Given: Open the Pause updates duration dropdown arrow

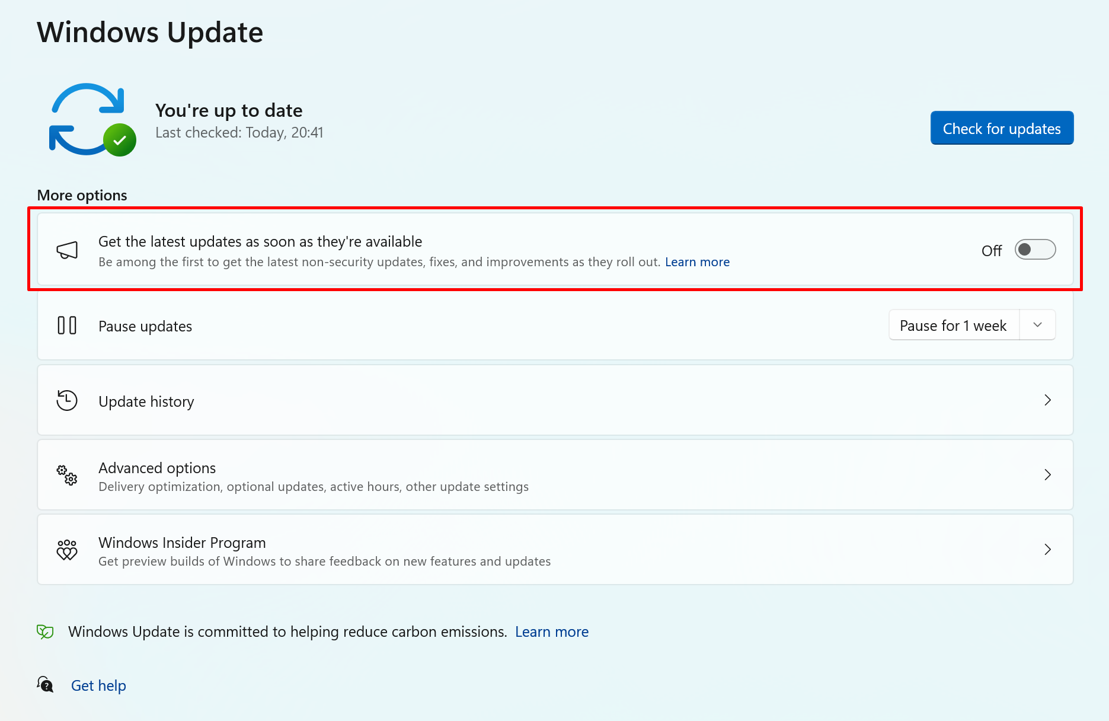Looking at the screenshot, I should click(x=1037, y=325).
